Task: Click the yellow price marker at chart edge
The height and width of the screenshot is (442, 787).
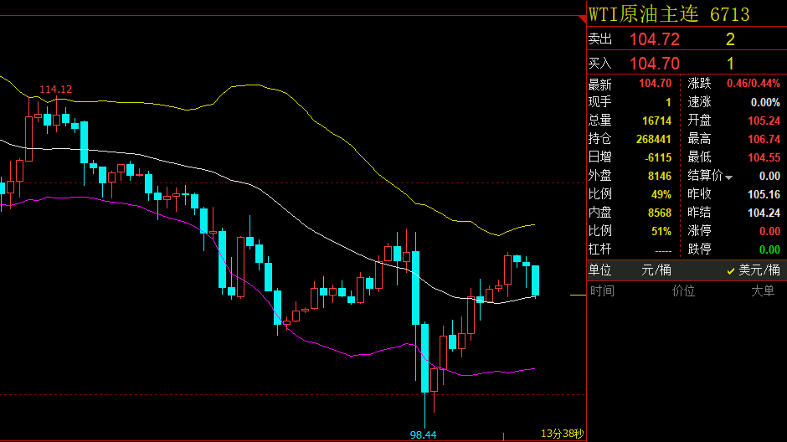Action: pos(579,295)
